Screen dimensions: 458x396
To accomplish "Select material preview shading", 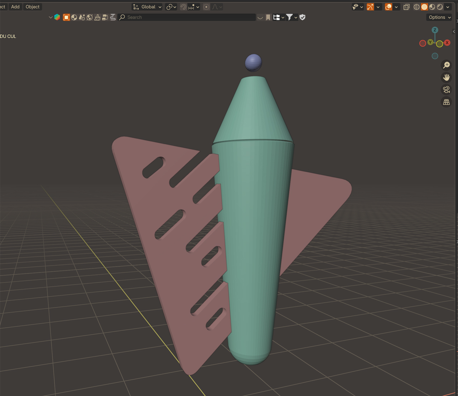I will [x=432, y=7].
